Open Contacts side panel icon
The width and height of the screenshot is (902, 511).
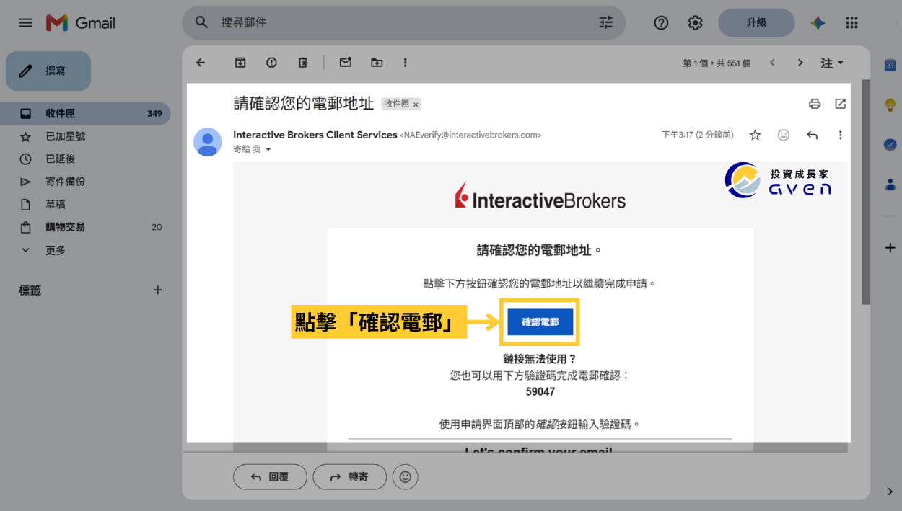pyautogui.click(x=890, y=184)
